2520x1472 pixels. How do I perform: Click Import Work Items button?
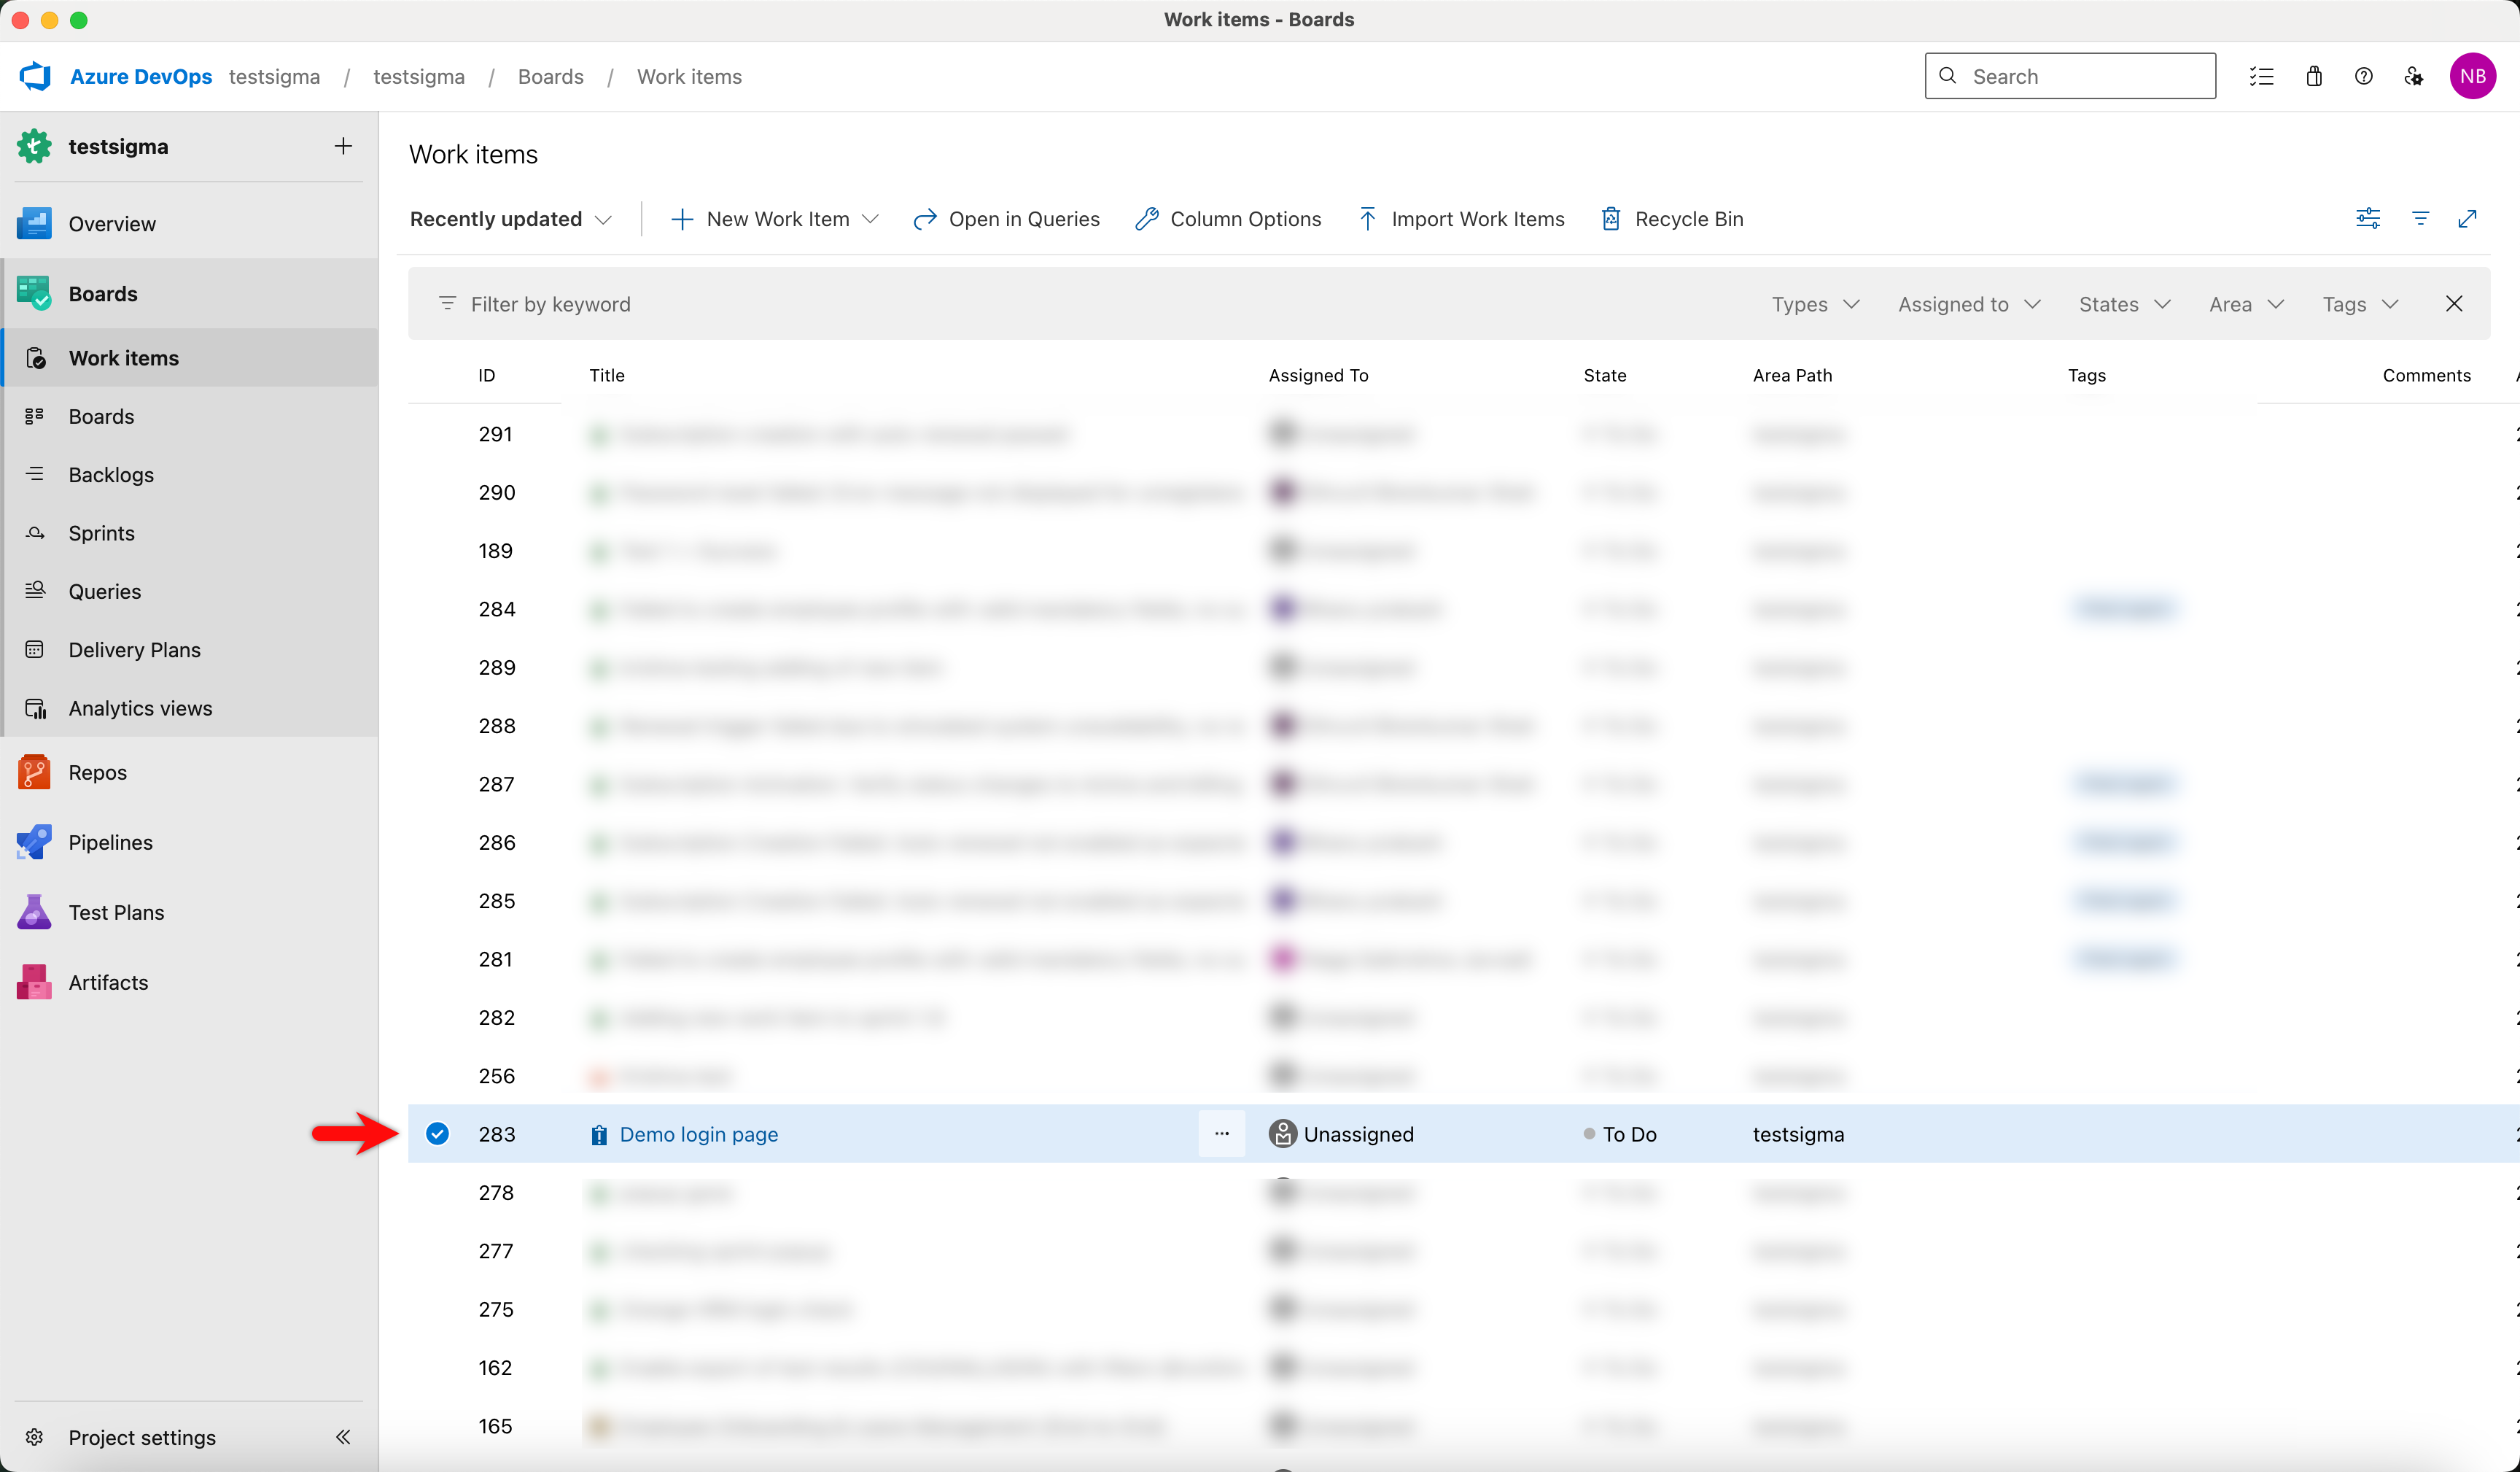click(1461, 218)
